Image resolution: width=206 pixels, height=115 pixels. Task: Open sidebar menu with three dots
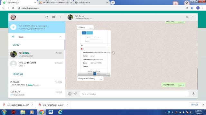(60, 17)
